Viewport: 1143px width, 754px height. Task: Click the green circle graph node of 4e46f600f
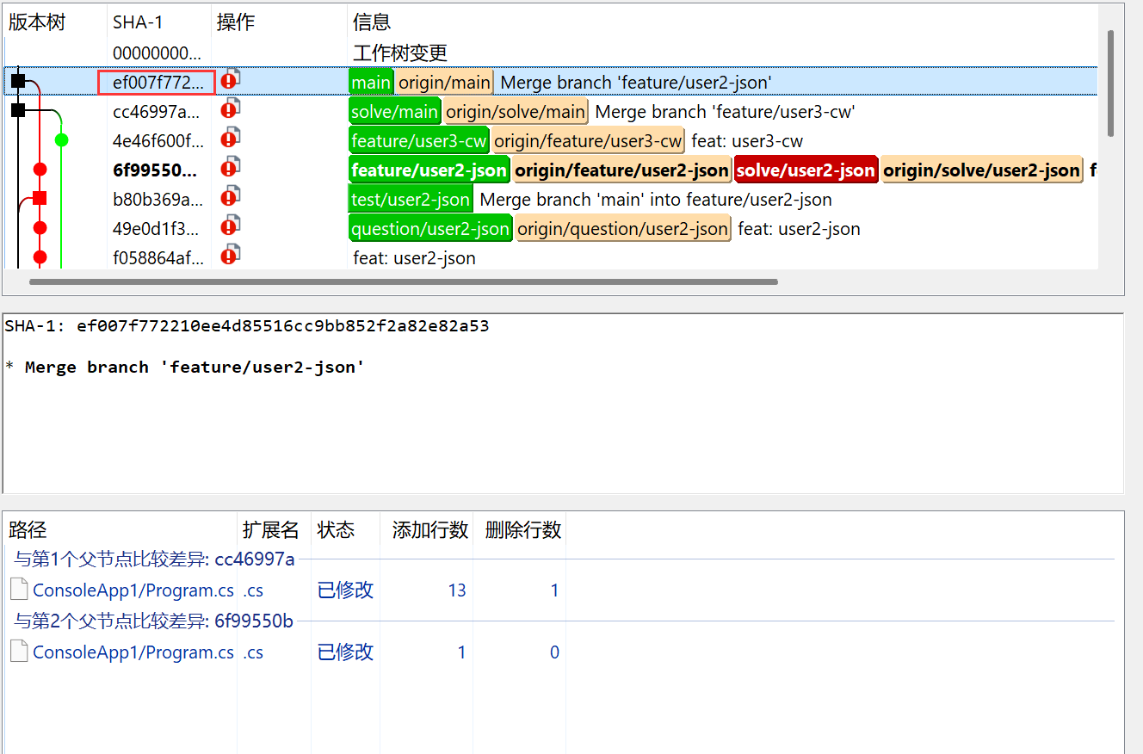point(61,139)
